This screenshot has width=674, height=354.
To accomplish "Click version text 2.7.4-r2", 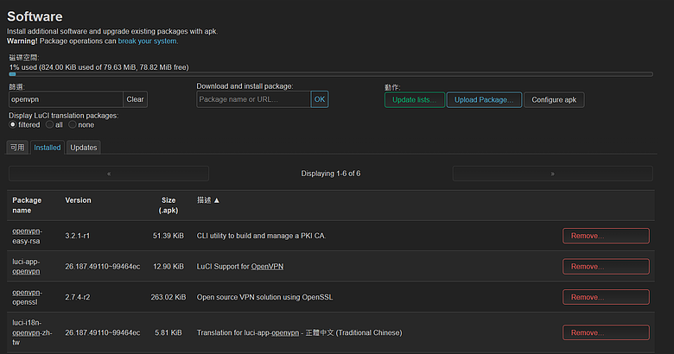I will (78, 297).
